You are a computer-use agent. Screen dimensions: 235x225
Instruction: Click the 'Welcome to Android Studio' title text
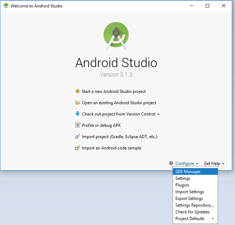click(x=36, y=6)
